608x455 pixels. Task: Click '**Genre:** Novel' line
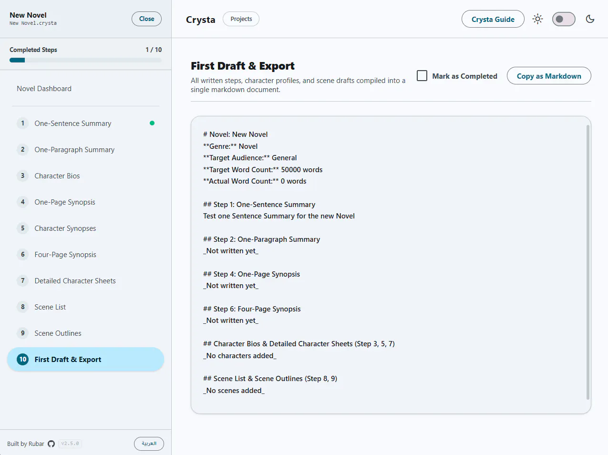point(230,146)
